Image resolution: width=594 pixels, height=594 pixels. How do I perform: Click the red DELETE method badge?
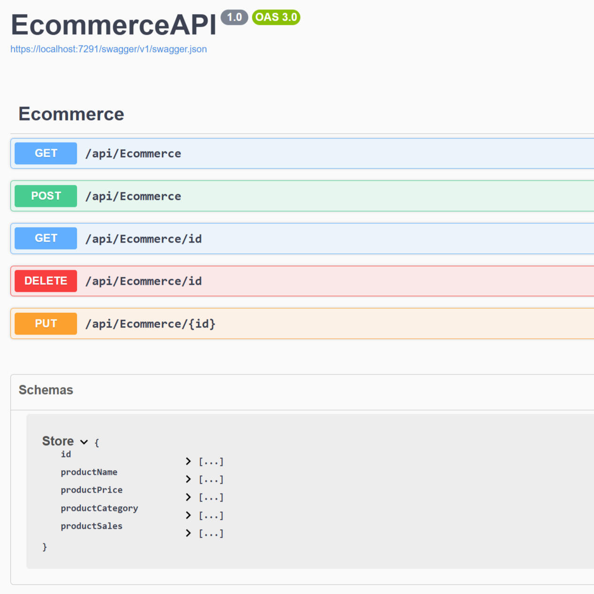click(45, 281)
